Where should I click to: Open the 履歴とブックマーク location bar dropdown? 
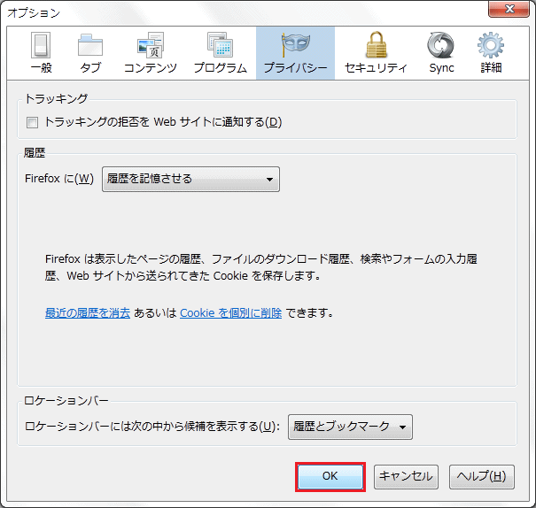[350, 427]
